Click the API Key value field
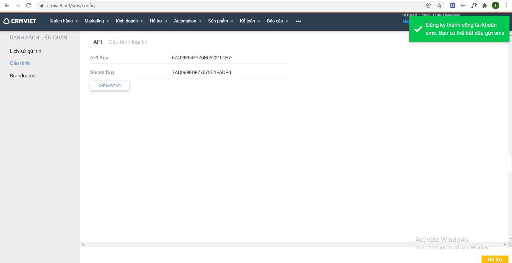The image size is (512, 263). [x=202, y=58]
